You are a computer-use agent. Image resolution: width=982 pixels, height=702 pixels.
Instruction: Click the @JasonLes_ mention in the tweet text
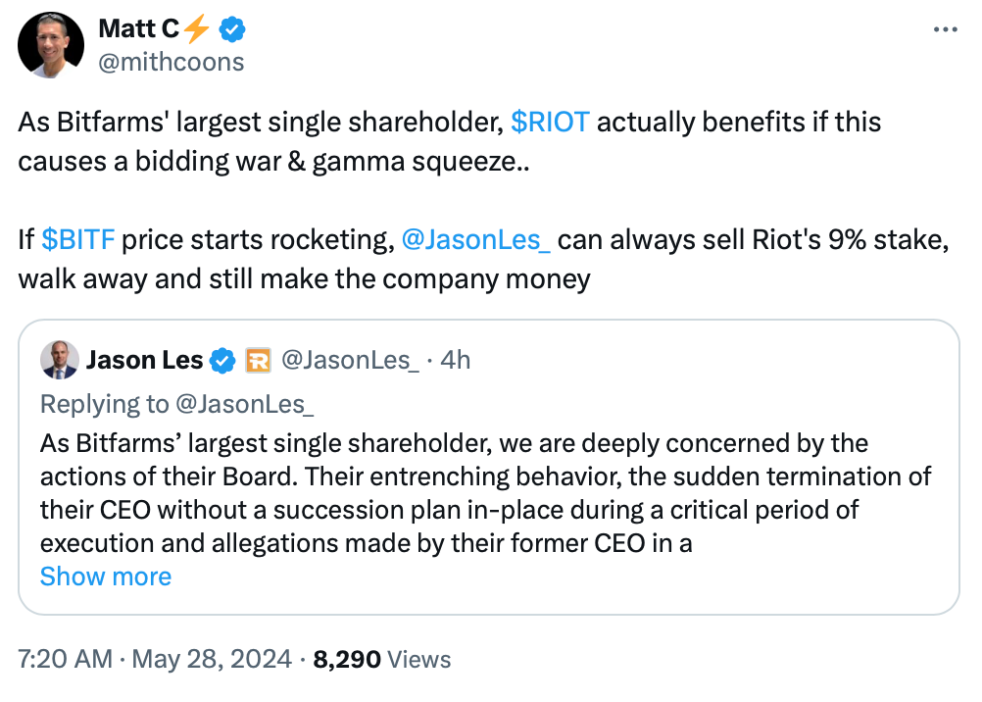[476, 240]
